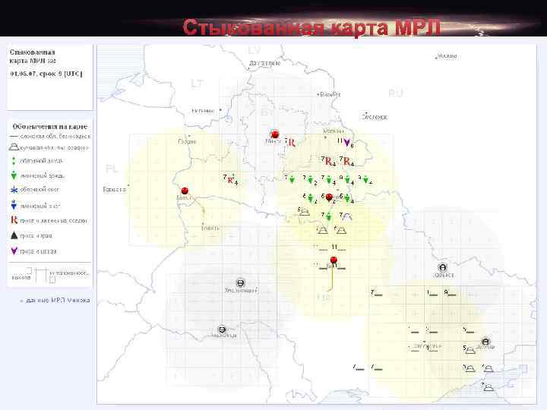Click black triangle hail legend icon

tap(14, 235)
